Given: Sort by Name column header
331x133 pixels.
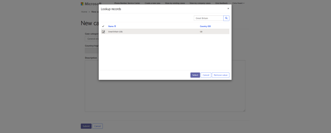Looking at the screenshot, I should [x=112, y=26].
